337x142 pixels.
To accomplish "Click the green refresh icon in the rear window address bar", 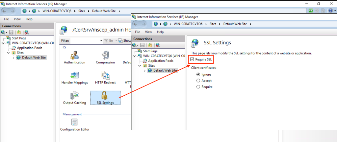I will [x=310, y=11].
